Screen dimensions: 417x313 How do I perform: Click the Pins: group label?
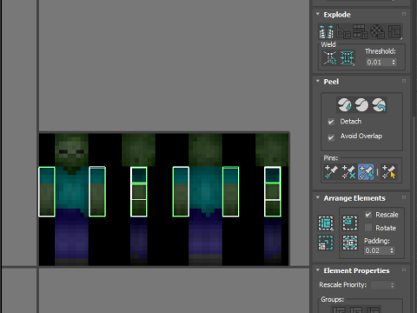(x=331, y=158)
